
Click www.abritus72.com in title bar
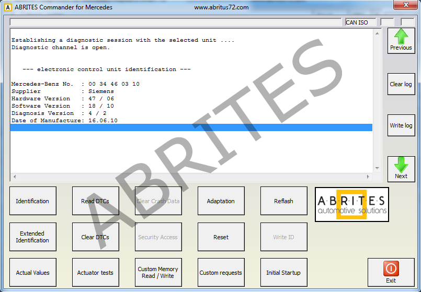(x=221, y=7)
